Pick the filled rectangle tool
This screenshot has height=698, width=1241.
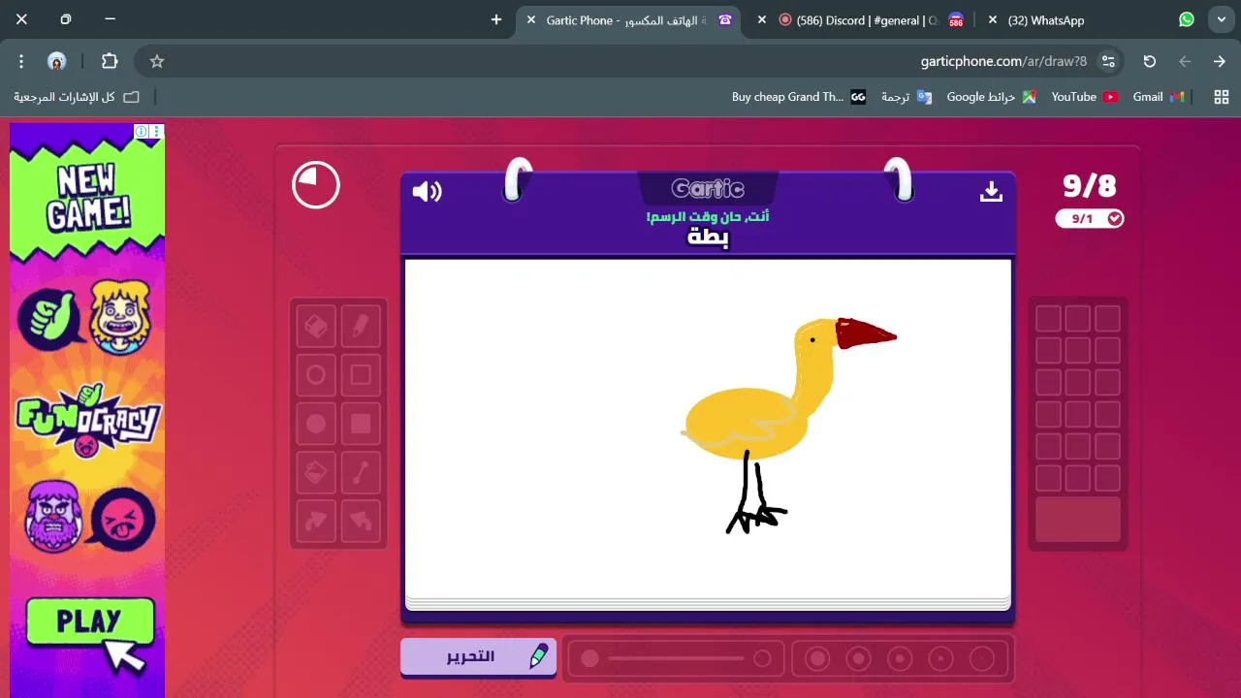361,424
